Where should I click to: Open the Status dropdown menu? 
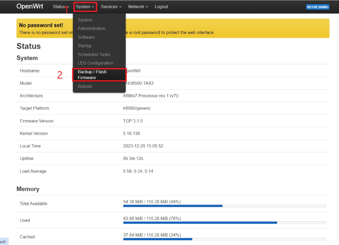pos(61,7)
